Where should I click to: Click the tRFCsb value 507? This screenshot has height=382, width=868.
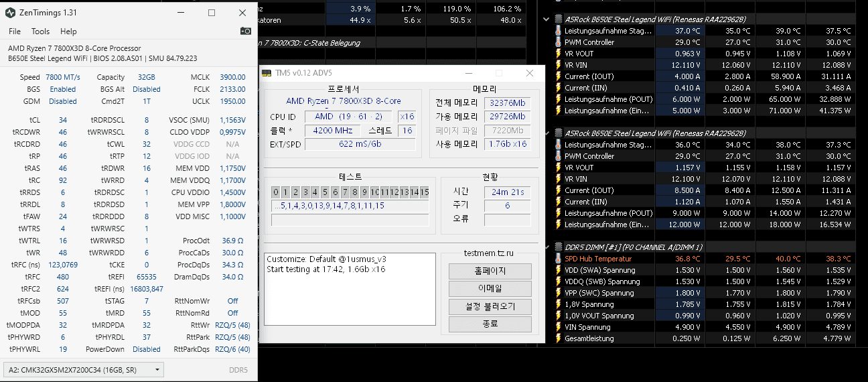(x=63, y=301)
